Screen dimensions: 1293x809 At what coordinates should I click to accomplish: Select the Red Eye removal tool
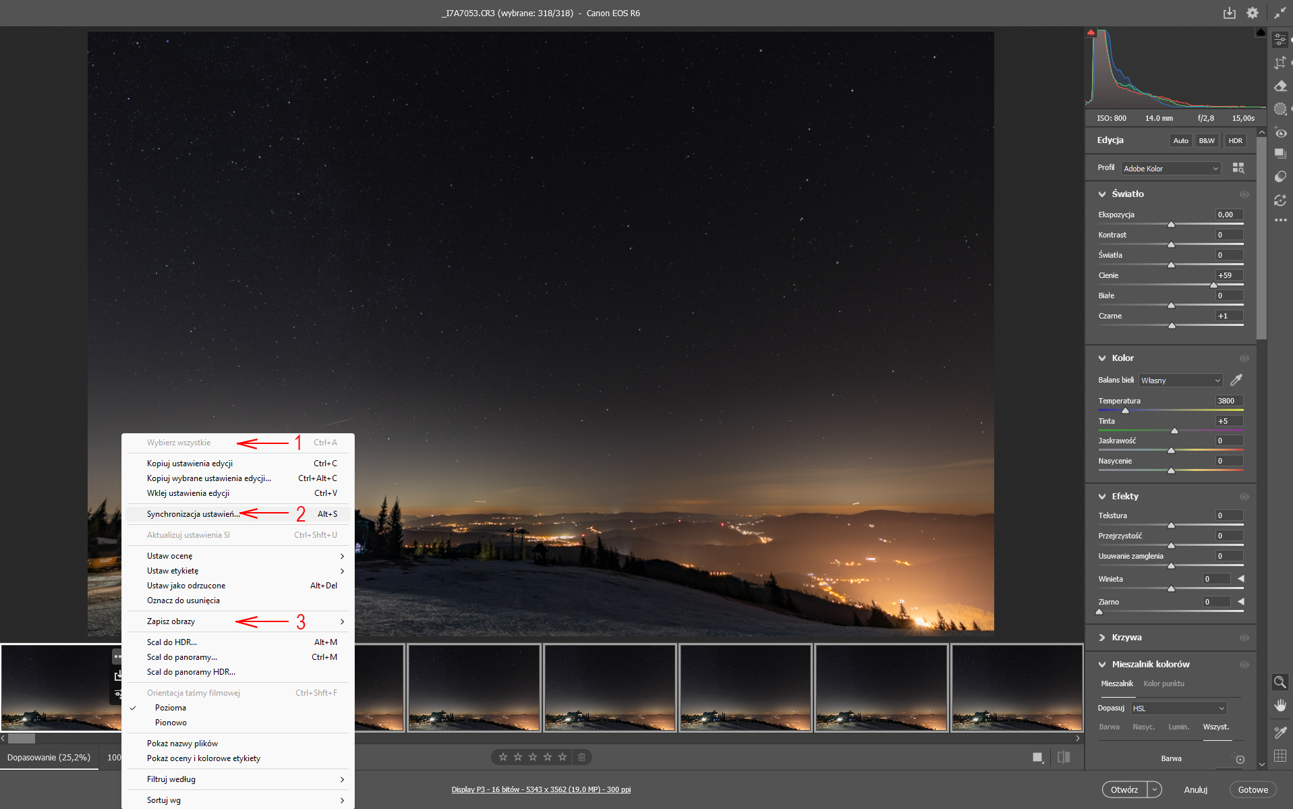[1280, 133]
